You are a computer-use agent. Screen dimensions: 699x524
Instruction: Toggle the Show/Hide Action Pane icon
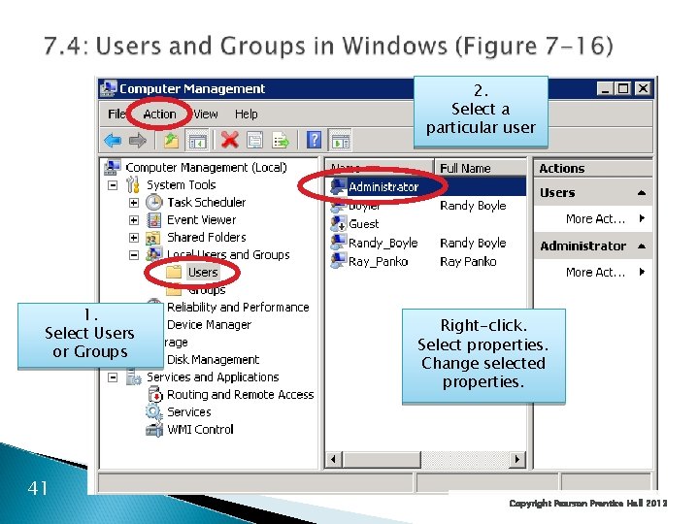point(340,141)
